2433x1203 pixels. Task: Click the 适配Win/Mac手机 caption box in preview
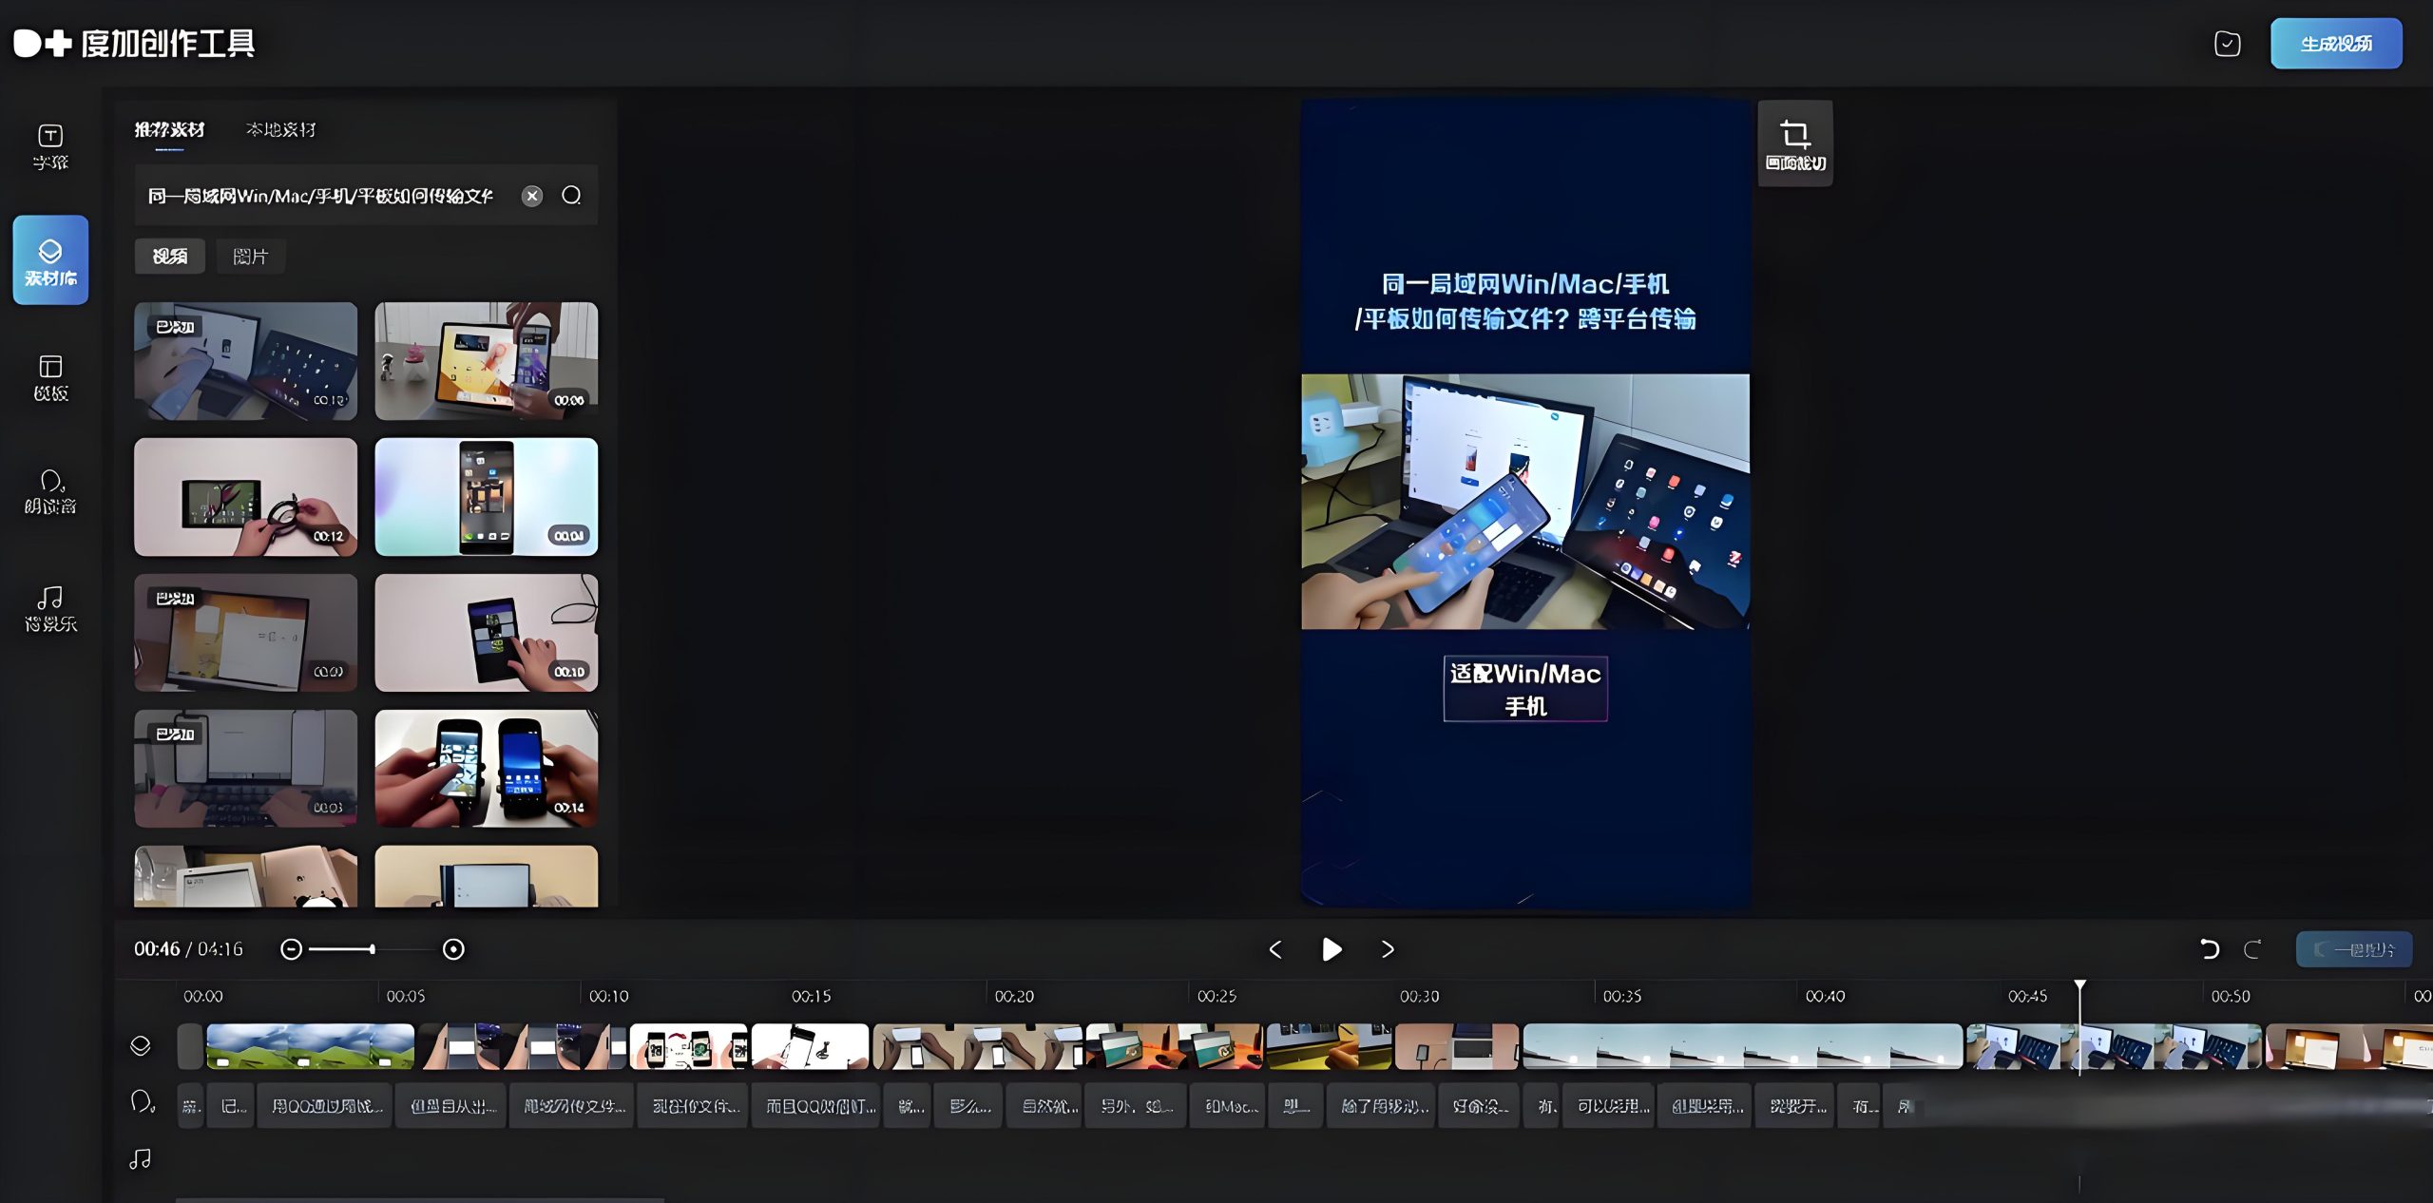pos(1525,689)
